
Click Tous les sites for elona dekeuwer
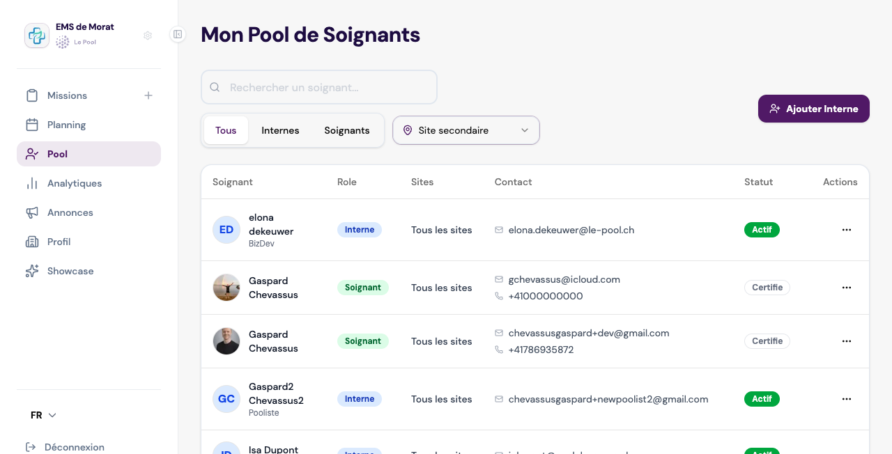tap(442, 230)
